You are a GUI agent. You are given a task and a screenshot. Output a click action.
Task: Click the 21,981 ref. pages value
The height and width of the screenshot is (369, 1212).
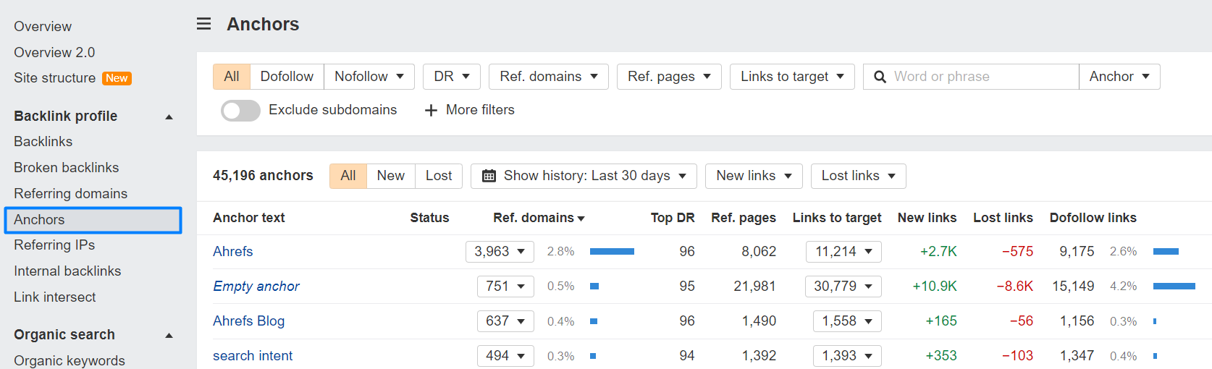tap(754, 287)
